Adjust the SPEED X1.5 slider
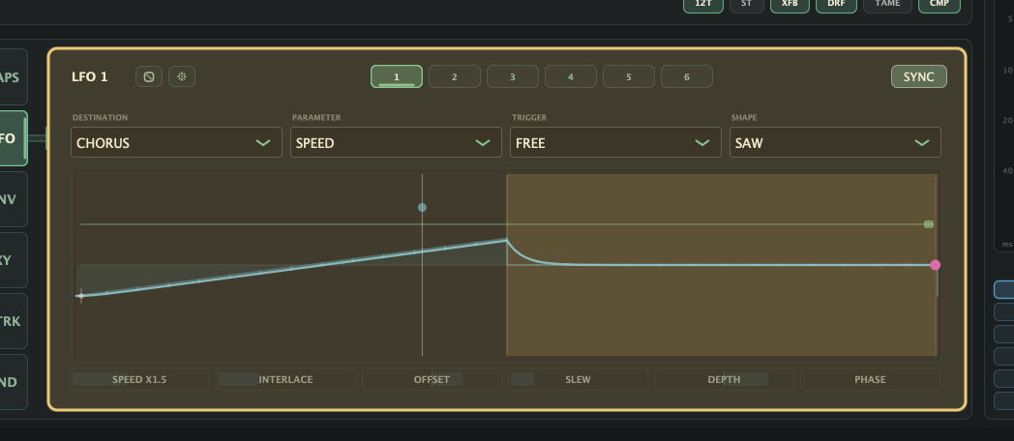Viewport: 1014px width, 441px height. tap(139, 379)
